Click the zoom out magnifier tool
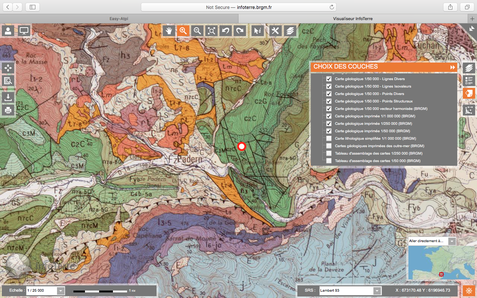Screen dimensions: 477x298 197,31
